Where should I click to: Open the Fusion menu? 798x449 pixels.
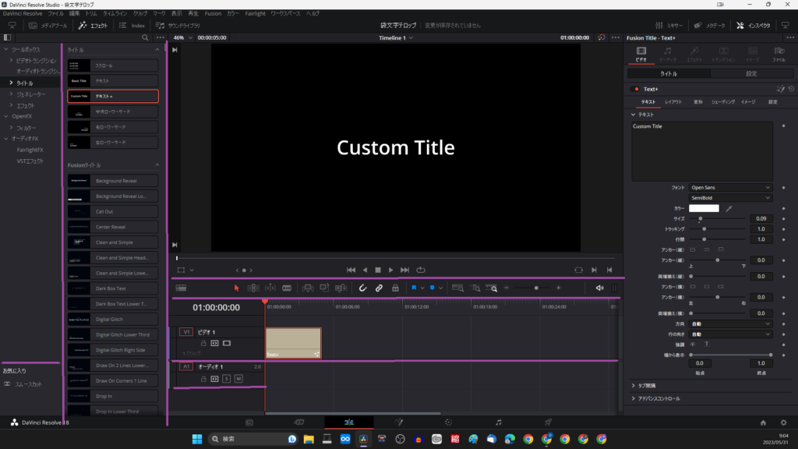213,14
